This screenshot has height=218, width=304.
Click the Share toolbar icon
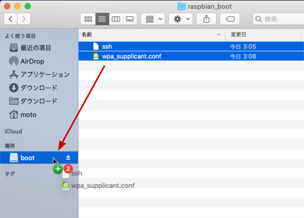206,19
